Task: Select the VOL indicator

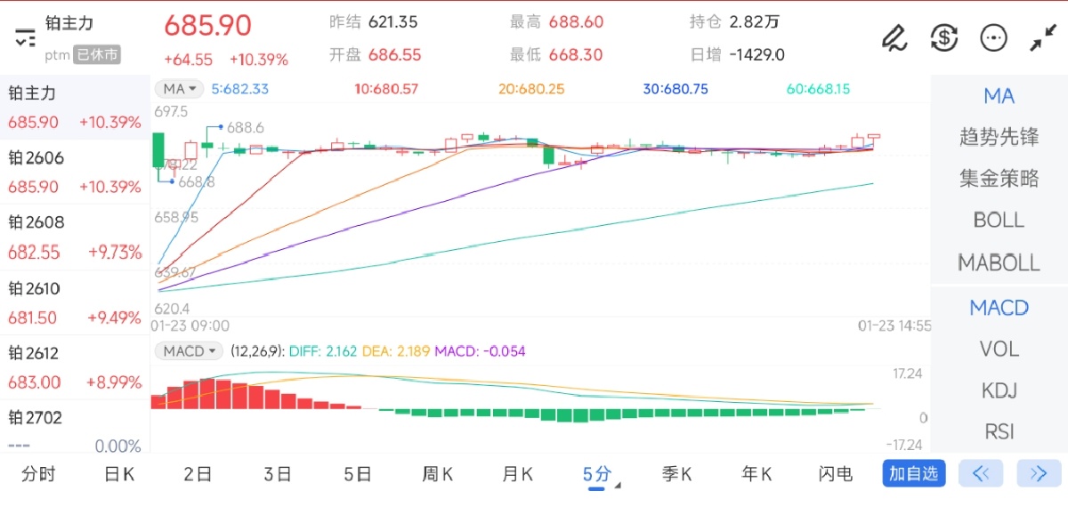Action: (999, 349)
